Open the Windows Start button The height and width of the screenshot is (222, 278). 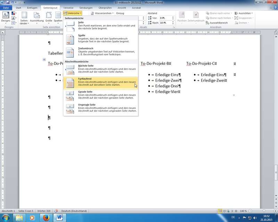click(6, 217)
